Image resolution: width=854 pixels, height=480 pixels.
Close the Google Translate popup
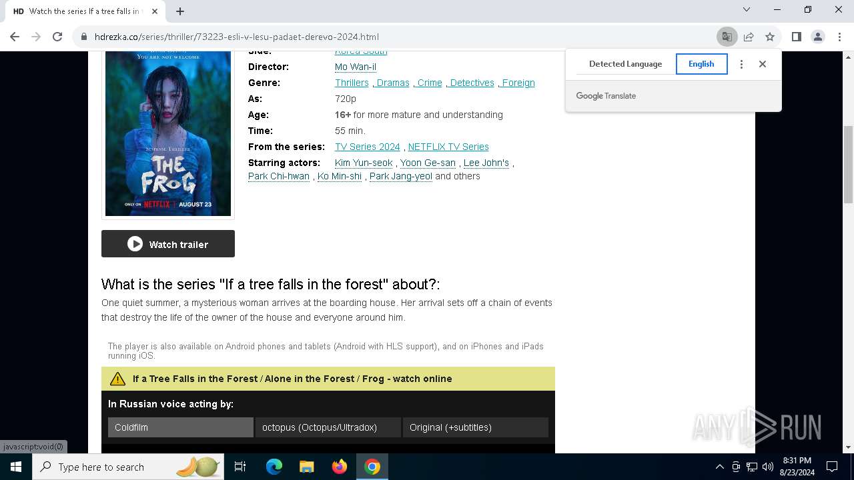pyautogui.click(x=763, y=64)
